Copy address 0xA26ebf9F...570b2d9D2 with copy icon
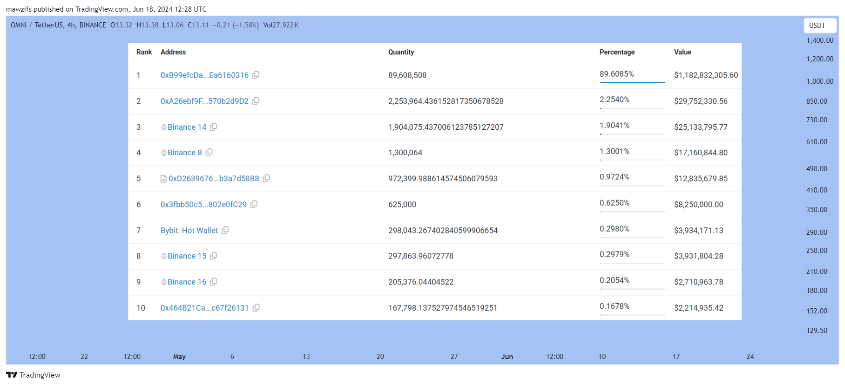Viewport: 845px width, 385px height. [256, 101]
